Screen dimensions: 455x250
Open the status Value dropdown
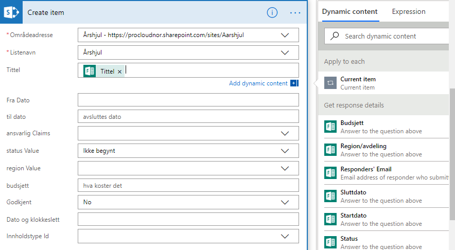(285, 151)
